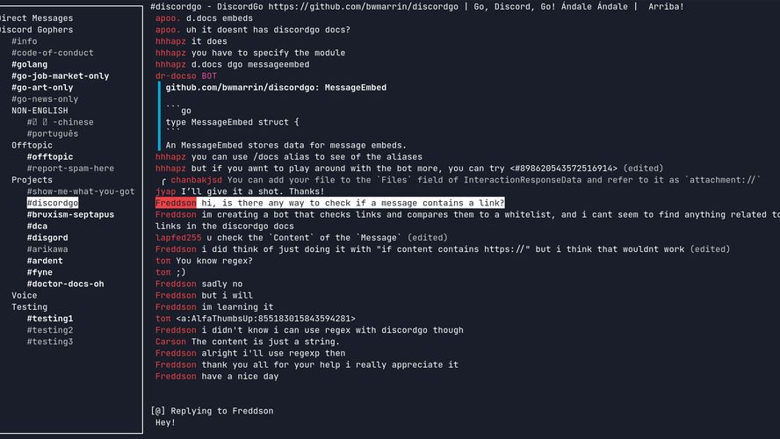
Task: Select the #fyne channel
Action: coord(41,272)
